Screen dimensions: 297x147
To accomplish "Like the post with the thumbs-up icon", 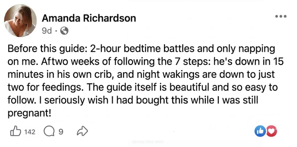I will (x=15, y=131).
